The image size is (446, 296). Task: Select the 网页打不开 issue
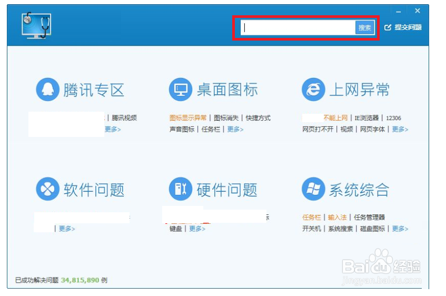click(x=318, y=129)
